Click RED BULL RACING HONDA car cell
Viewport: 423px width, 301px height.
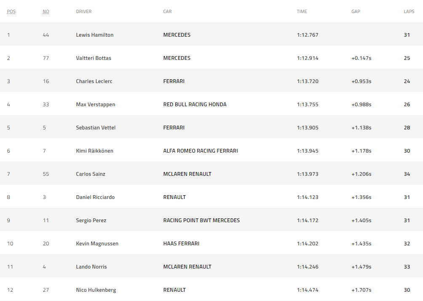[x=195, y=105]
